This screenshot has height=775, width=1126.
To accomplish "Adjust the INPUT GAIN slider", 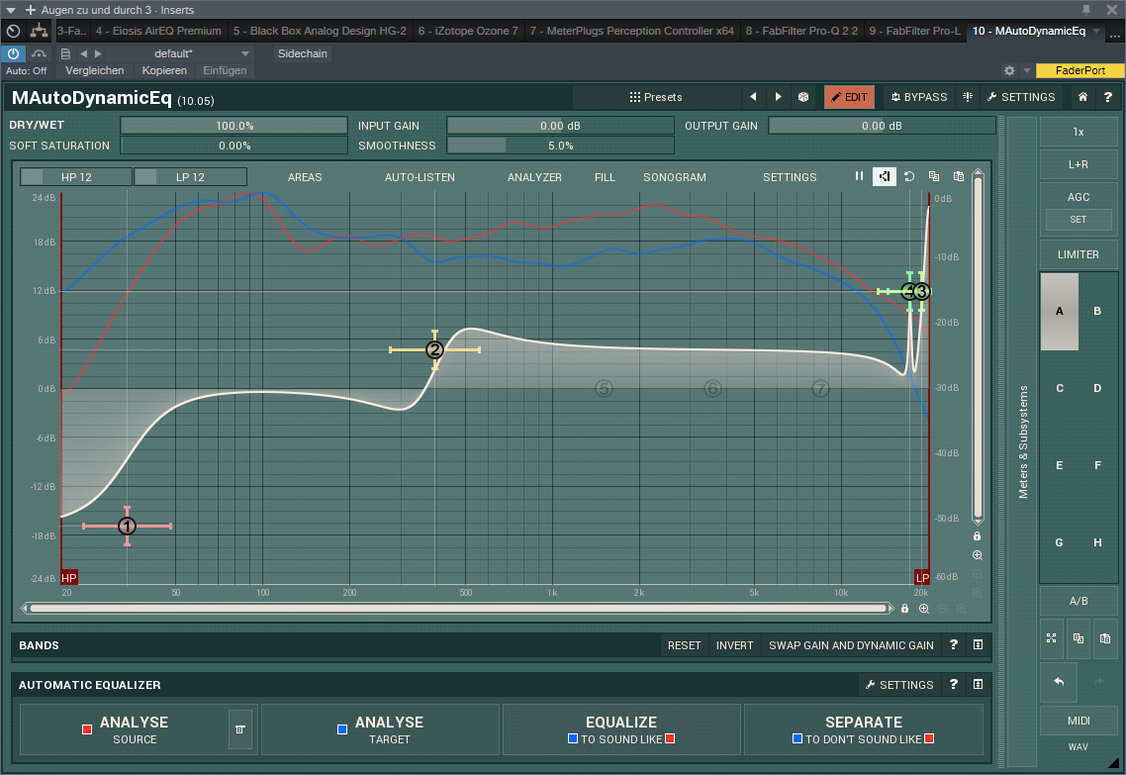I will click(x=560, y=126).
